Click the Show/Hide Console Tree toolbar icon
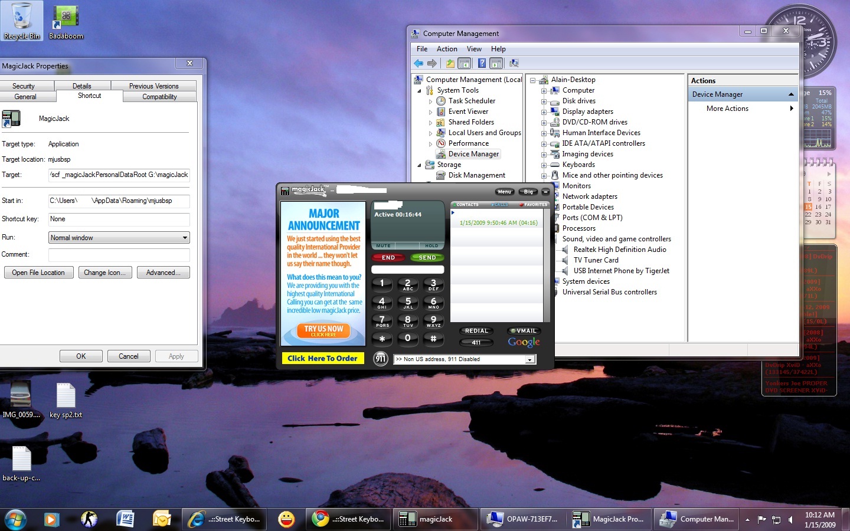Viewport: 850px width, 531px height. (465, 63)
